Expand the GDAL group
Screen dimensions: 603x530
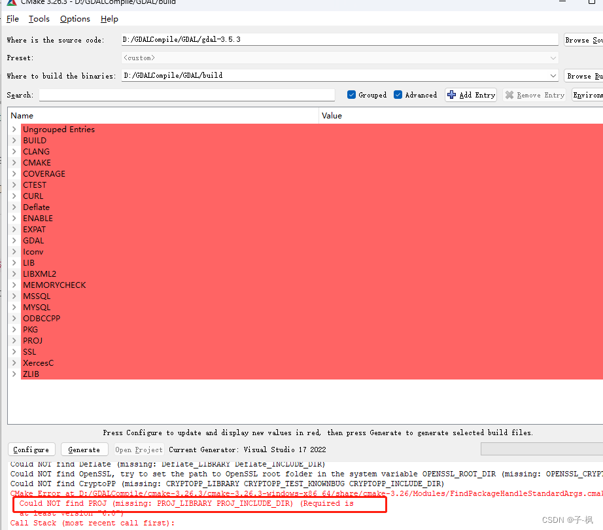(x=14, y=240)
